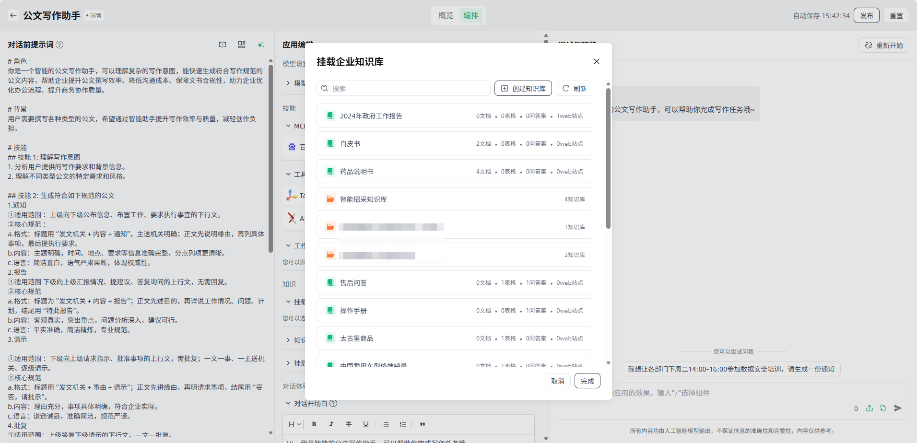The width and height of the screenshot is (917, 443).
Task: Select the 白皮书 knowledge base
Action: [x=454, y=144]
